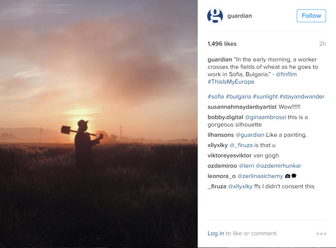This screenshot has width=336, height=248.
Task: View viktoreyesviktor commenter profile
Action: click(x=230, y=155)
